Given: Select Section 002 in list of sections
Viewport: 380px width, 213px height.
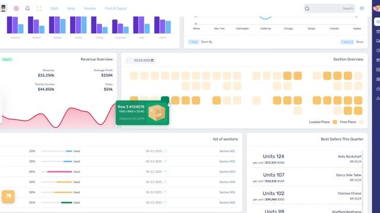Looking at the screenshot, I should [x=227, y=162].
